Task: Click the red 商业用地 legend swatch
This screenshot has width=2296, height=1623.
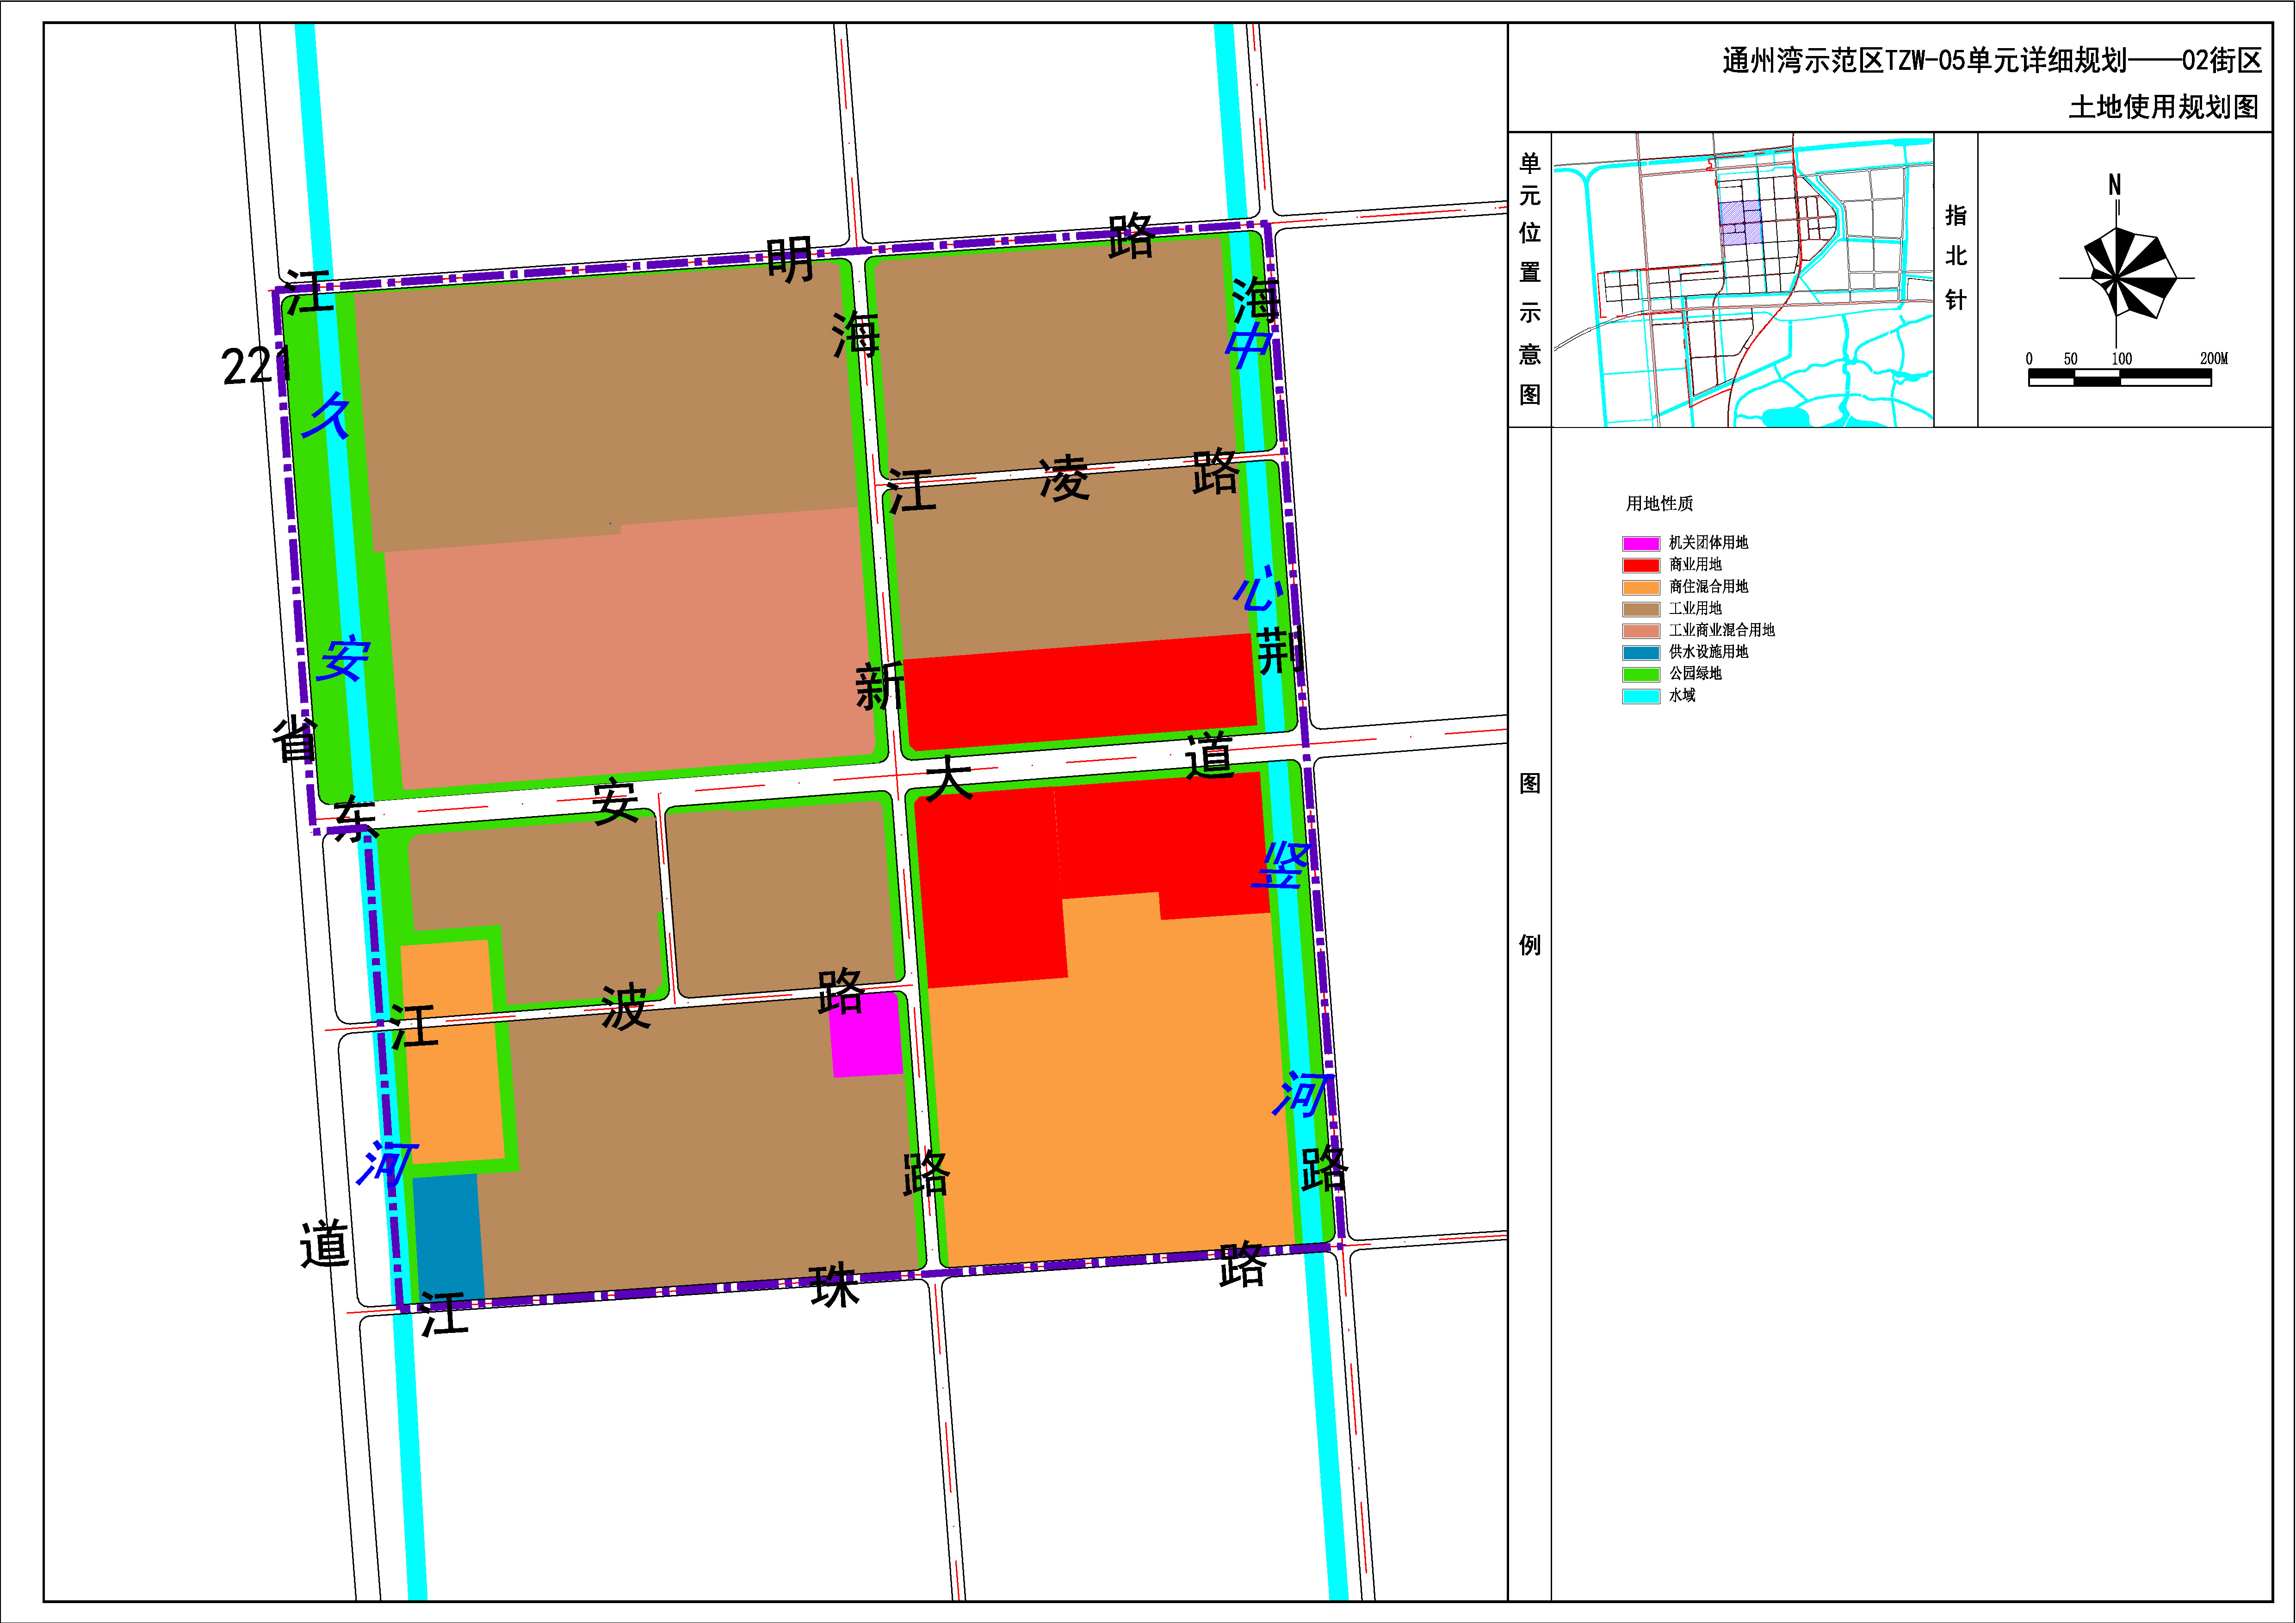Action: 1641,565
